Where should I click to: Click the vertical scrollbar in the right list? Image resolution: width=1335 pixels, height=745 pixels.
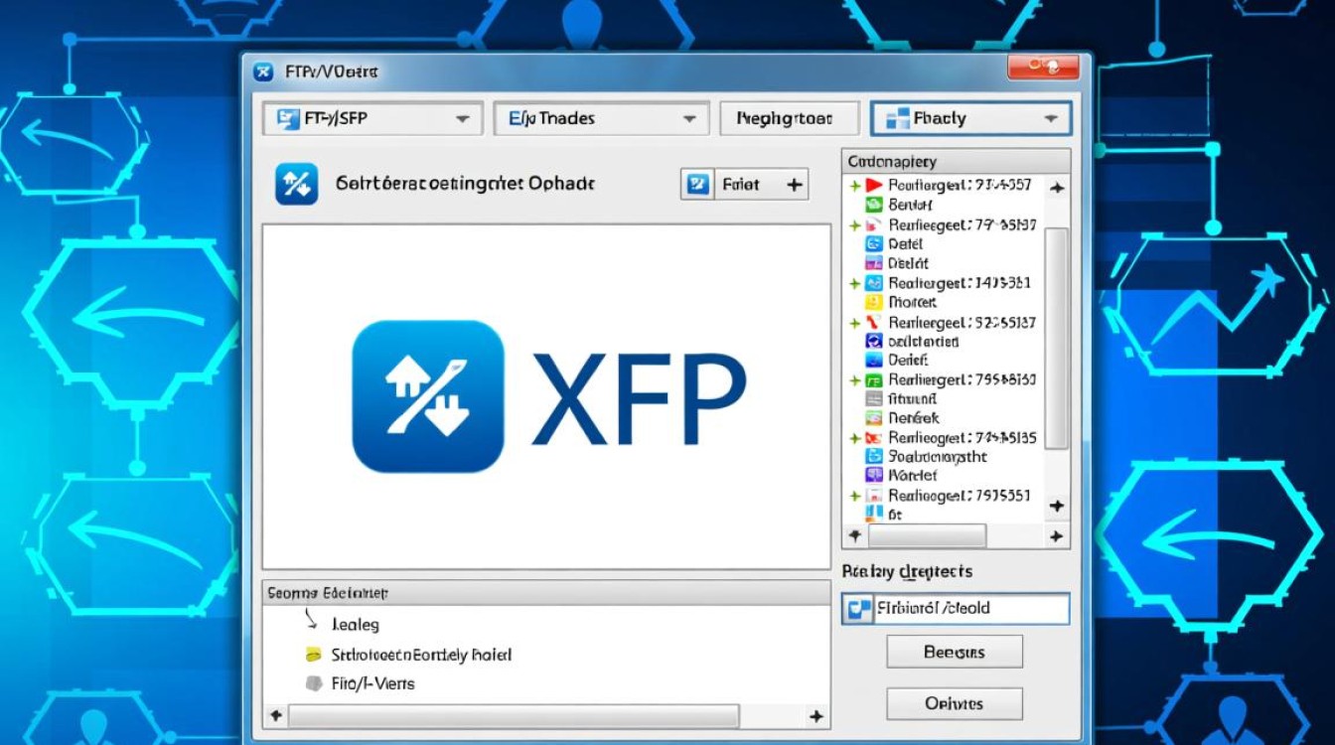point(1057,338)
